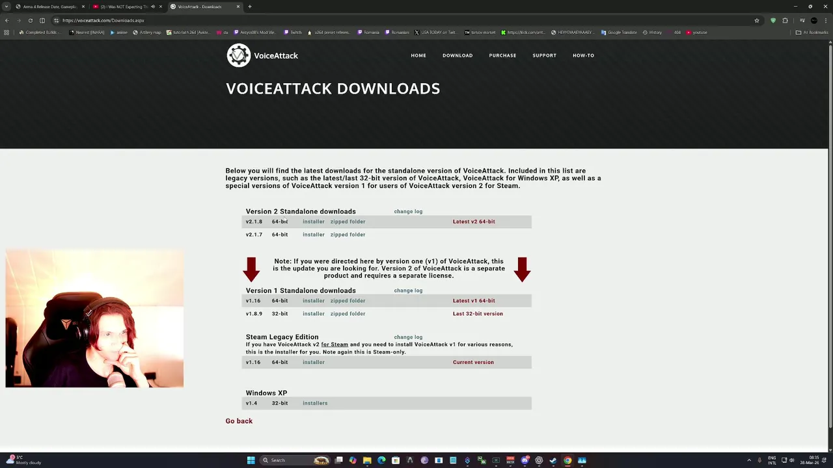This screenshot has height=468, width=833.
Task: Open the PURCHASE navigation item
Action: [x=502, y=55]
